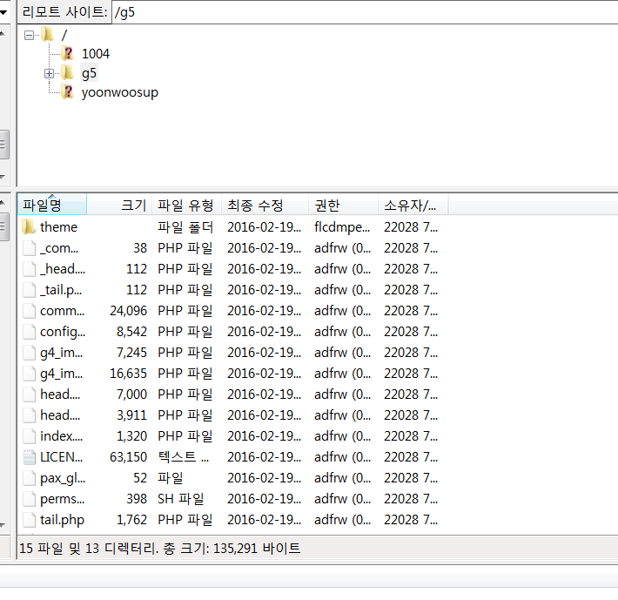Screen dimensions: 618x600
Task: Click the root folder icon
Action: pyautogui.click(x=47, y=35)
